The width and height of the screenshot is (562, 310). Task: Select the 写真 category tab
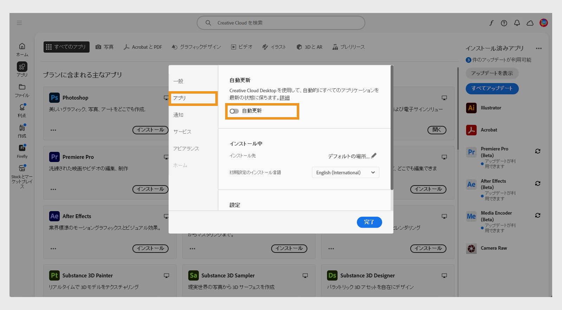[105, 47]
